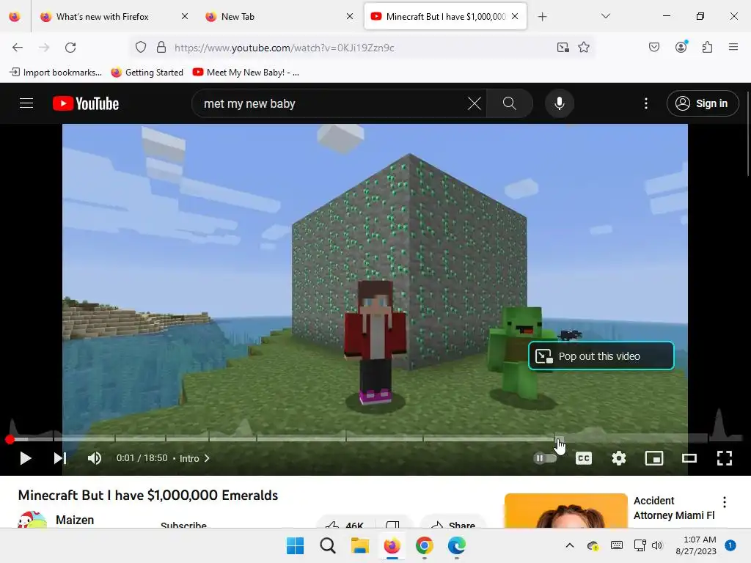This screenshot has width=751, height=563.
Task: Close the New Tab tab
Action: (x=350, y=16)
